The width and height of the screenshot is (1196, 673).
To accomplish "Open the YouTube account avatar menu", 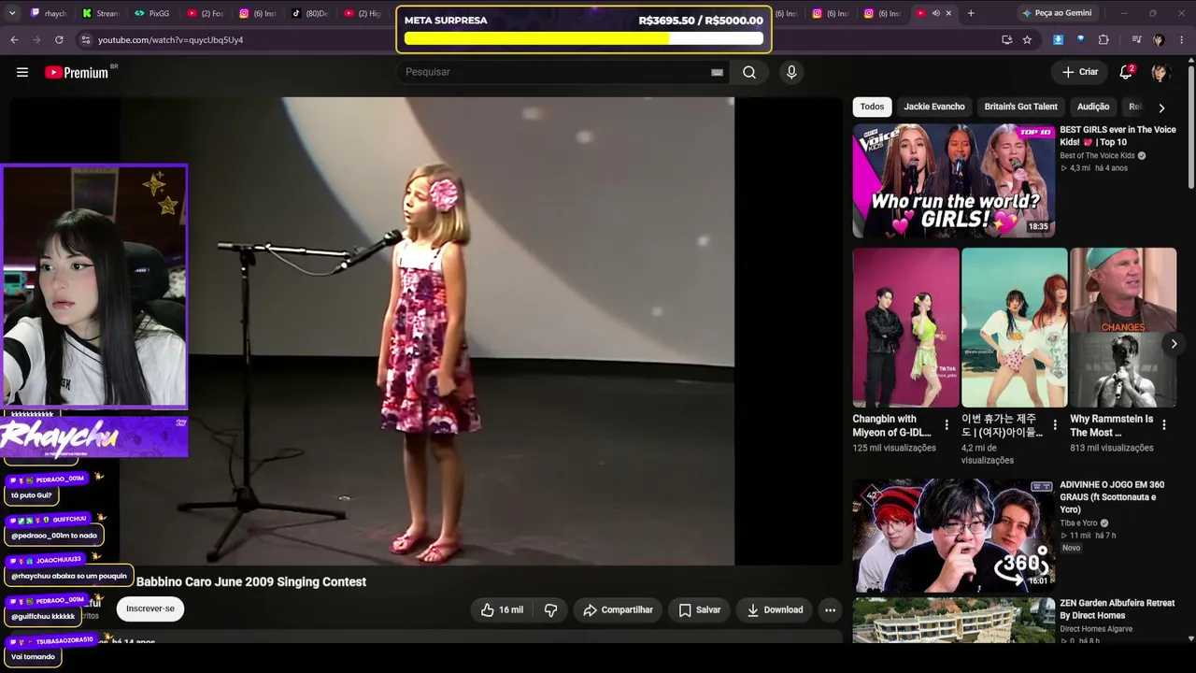I will tap(1160, 72).
